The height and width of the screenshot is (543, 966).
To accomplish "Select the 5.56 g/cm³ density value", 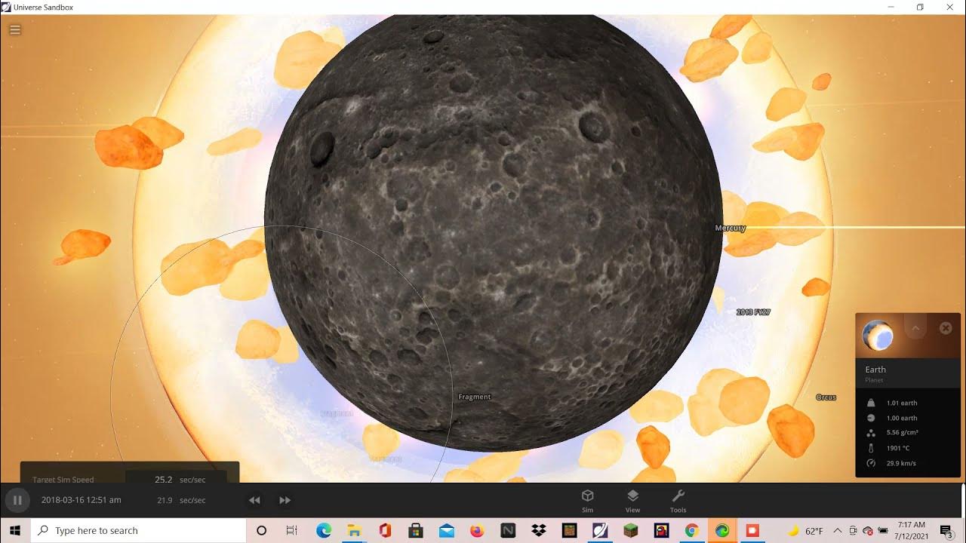I will click(x=902, y=433).
